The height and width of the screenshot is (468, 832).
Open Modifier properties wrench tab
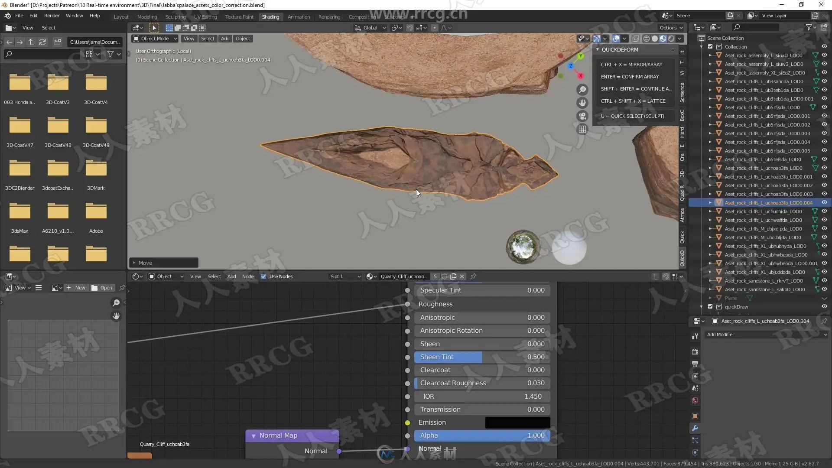pyautogui.click(x=695, y=428)
